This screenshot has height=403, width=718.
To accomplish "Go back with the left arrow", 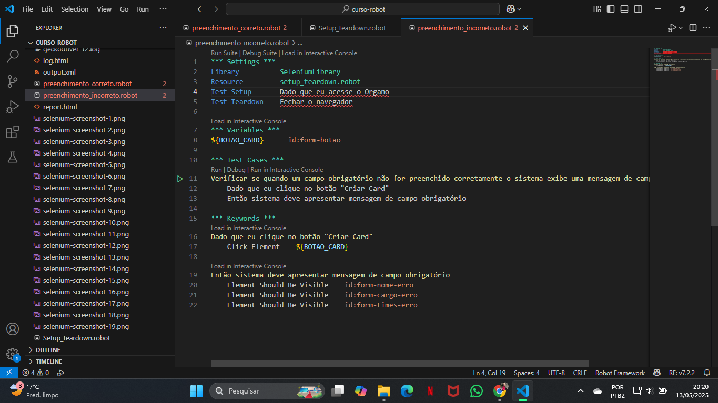I will (200, 9).
